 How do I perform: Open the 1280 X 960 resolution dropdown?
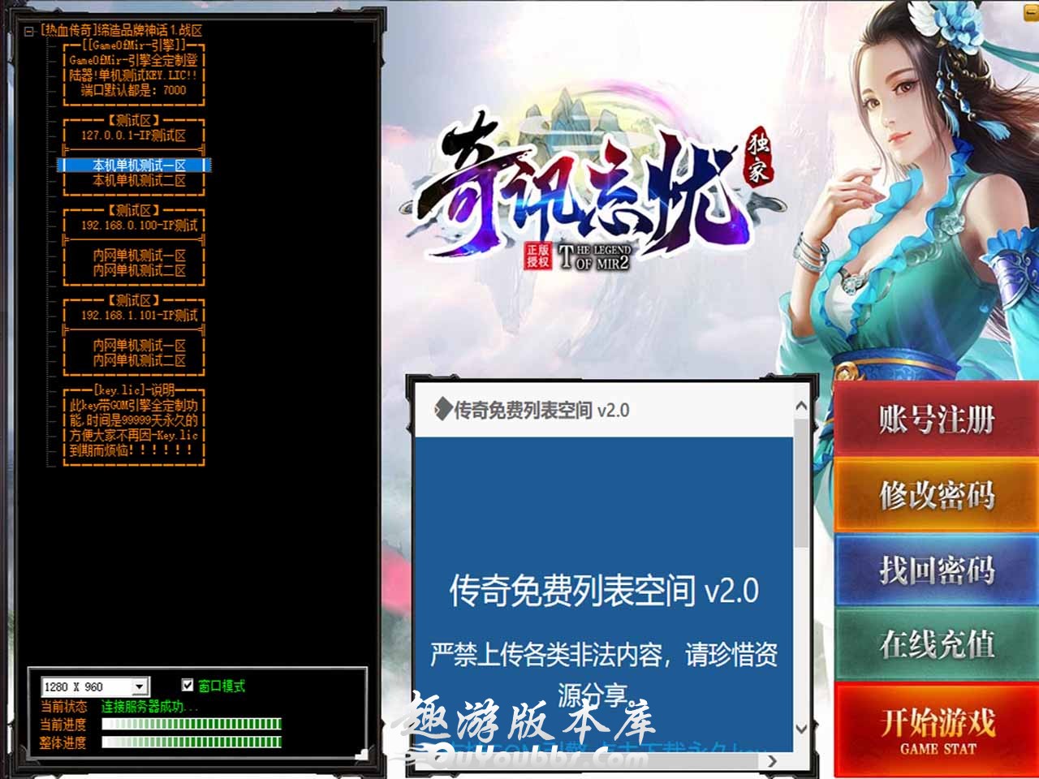click(x=140, y=686)
